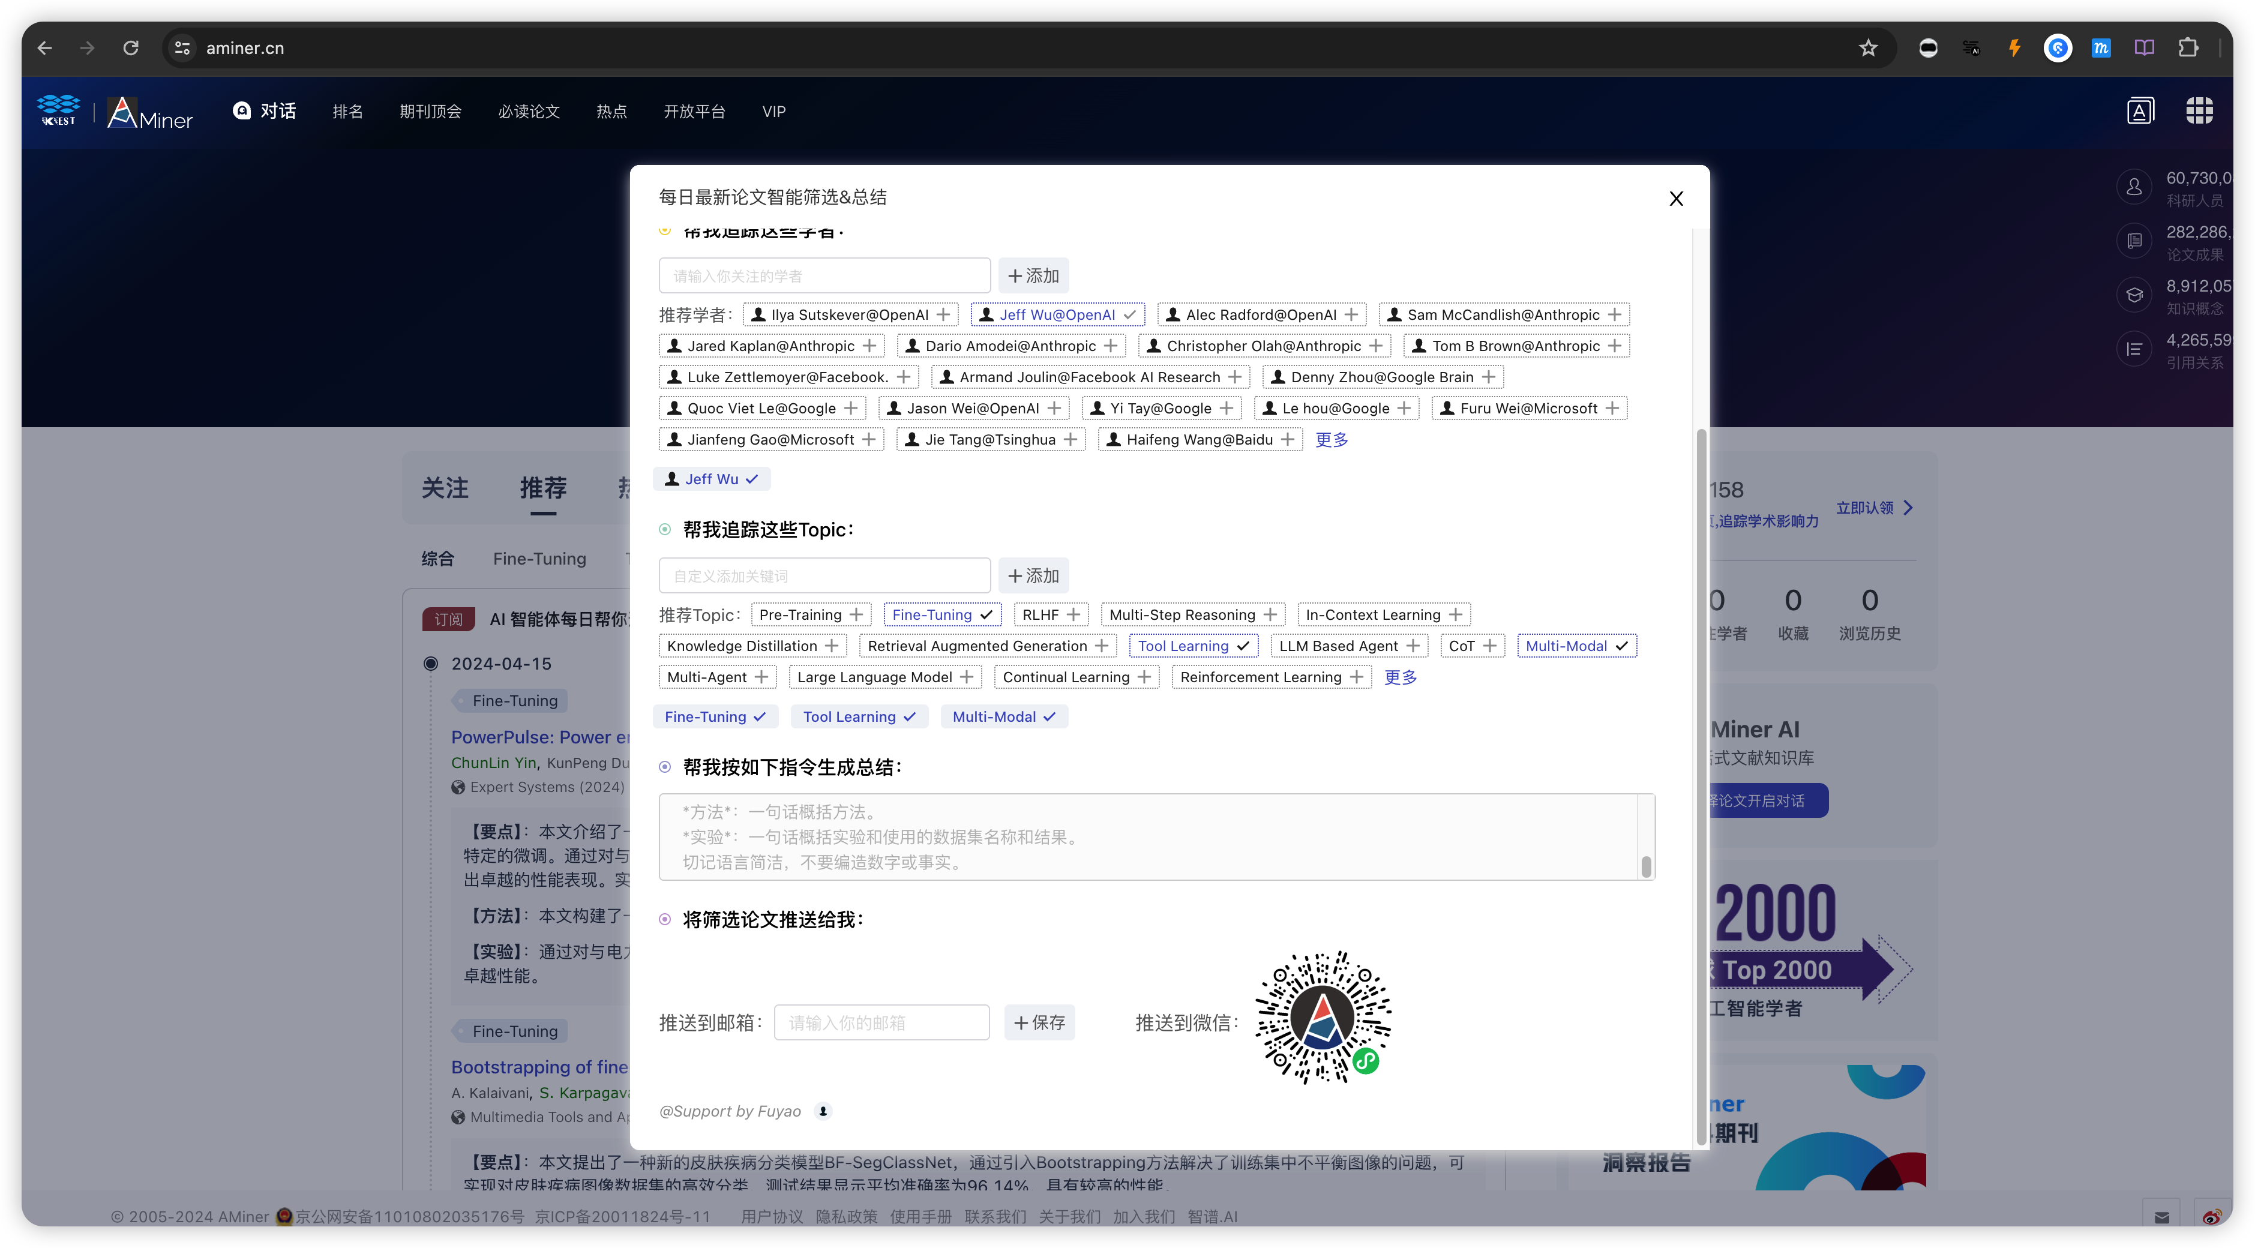The image size is (2255, 1248).
Task: Open the VIP menu item
Action: 774,111
